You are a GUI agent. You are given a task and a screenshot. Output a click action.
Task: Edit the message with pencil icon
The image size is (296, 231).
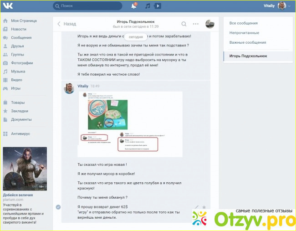[x=196, y=207]
